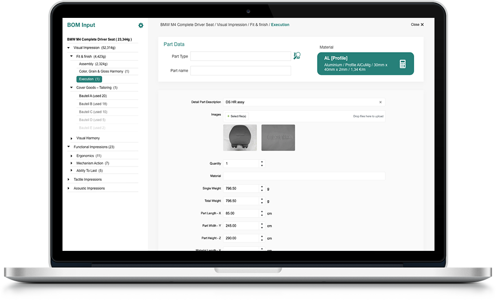Collapse the Visual Impression tree node
Viewport: 496px width, 300px height.
tap(68, 48)
